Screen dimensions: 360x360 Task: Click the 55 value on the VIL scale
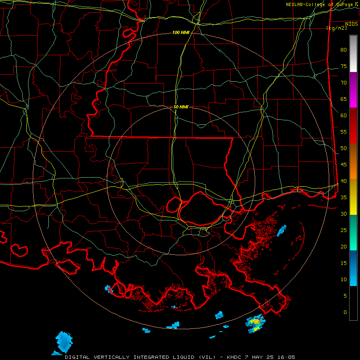coord(344,132)
